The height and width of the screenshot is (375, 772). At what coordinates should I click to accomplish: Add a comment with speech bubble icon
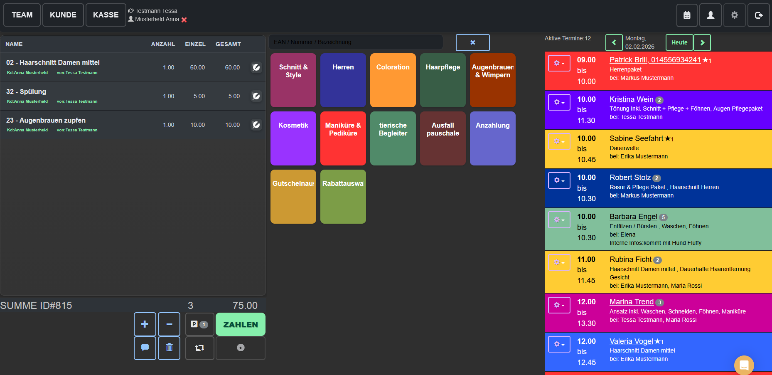pos(145,348)
